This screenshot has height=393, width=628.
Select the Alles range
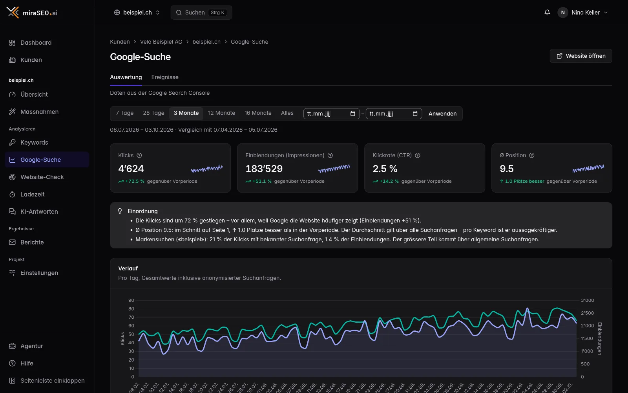click(287, 113)
